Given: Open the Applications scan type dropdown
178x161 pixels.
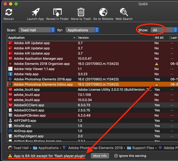Looking at the screenshot, I should [82, 30].
